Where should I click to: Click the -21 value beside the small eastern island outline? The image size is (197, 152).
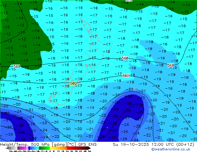coord(129,89)
